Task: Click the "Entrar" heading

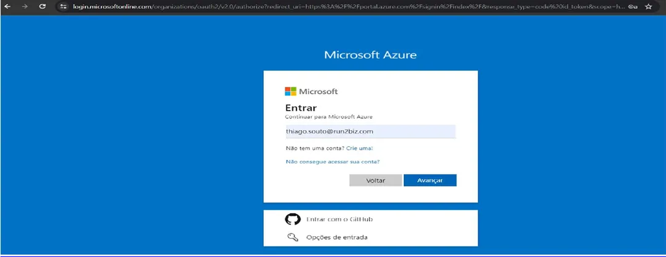Action: [301, 108]
